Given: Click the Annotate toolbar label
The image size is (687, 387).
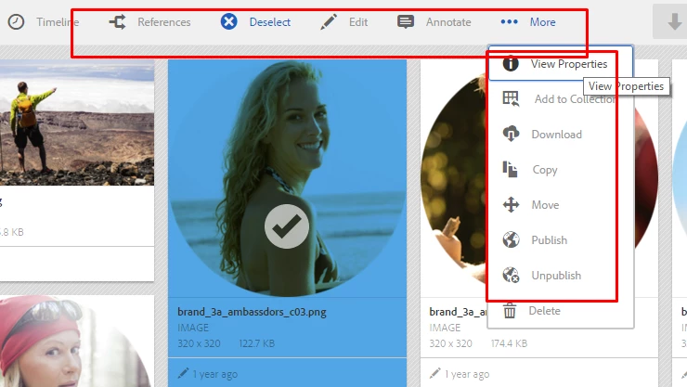Looking at the screenshot, I should click(x=448, y=22).
